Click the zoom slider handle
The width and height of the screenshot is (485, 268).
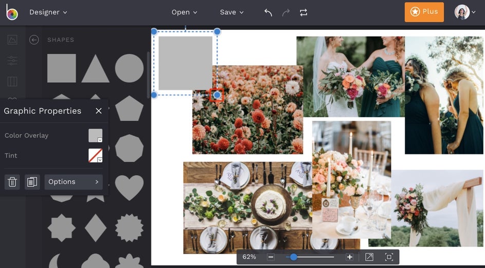point(293,257)
